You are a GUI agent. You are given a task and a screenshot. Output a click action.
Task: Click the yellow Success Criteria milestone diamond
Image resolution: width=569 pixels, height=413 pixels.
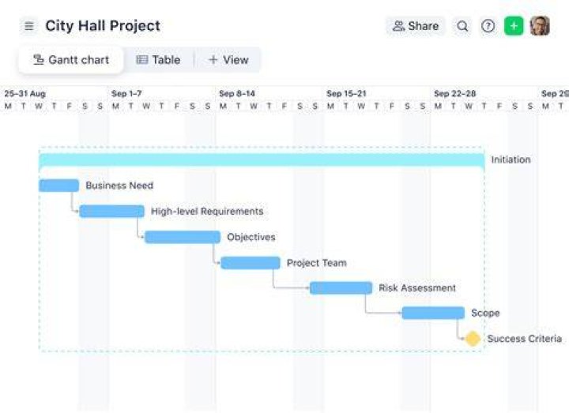click(473, 339)
